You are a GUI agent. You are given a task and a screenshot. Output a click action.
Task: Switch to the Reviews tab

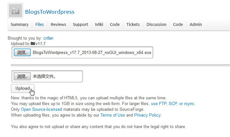click(x=58, y=24)
